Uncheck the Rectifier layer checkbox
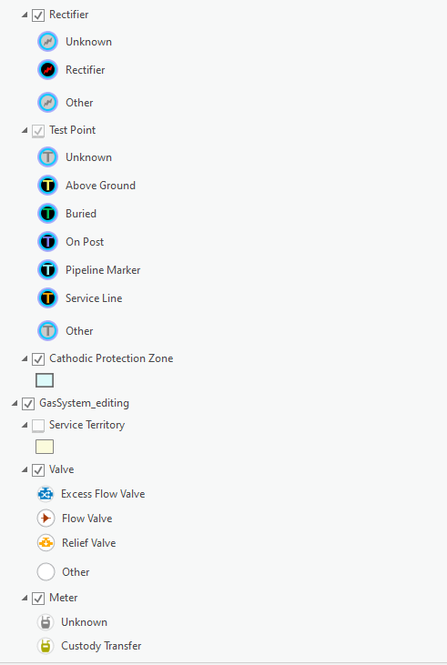The image size is (447, 665). tap(38, 15)
